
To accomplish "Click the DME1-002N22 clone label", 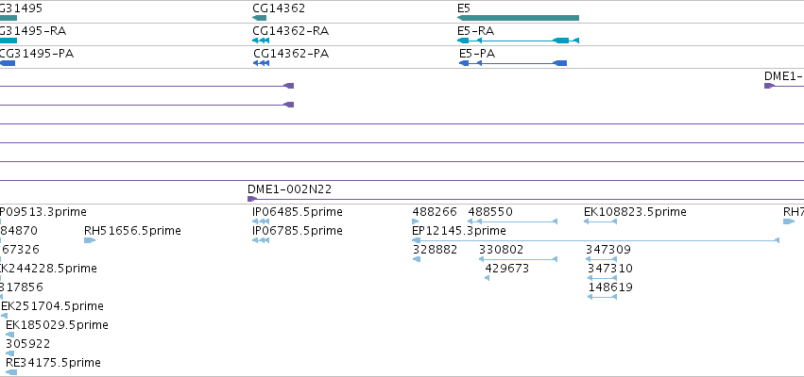I will [x=290, y=189].
